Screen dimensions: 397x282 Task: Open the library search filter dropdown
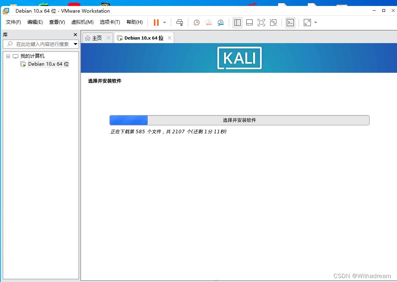tap(75, 44)
